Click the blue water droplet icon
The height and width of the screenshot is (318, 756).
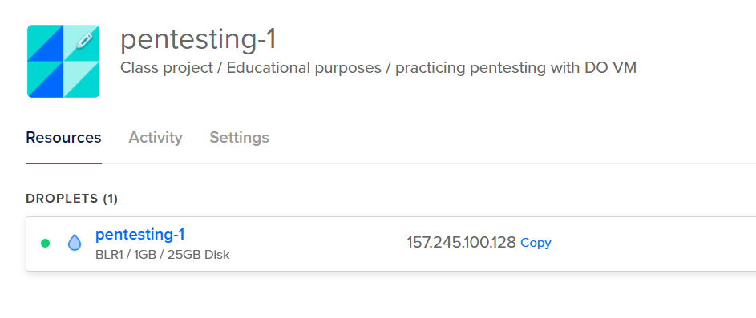(75, 243)
